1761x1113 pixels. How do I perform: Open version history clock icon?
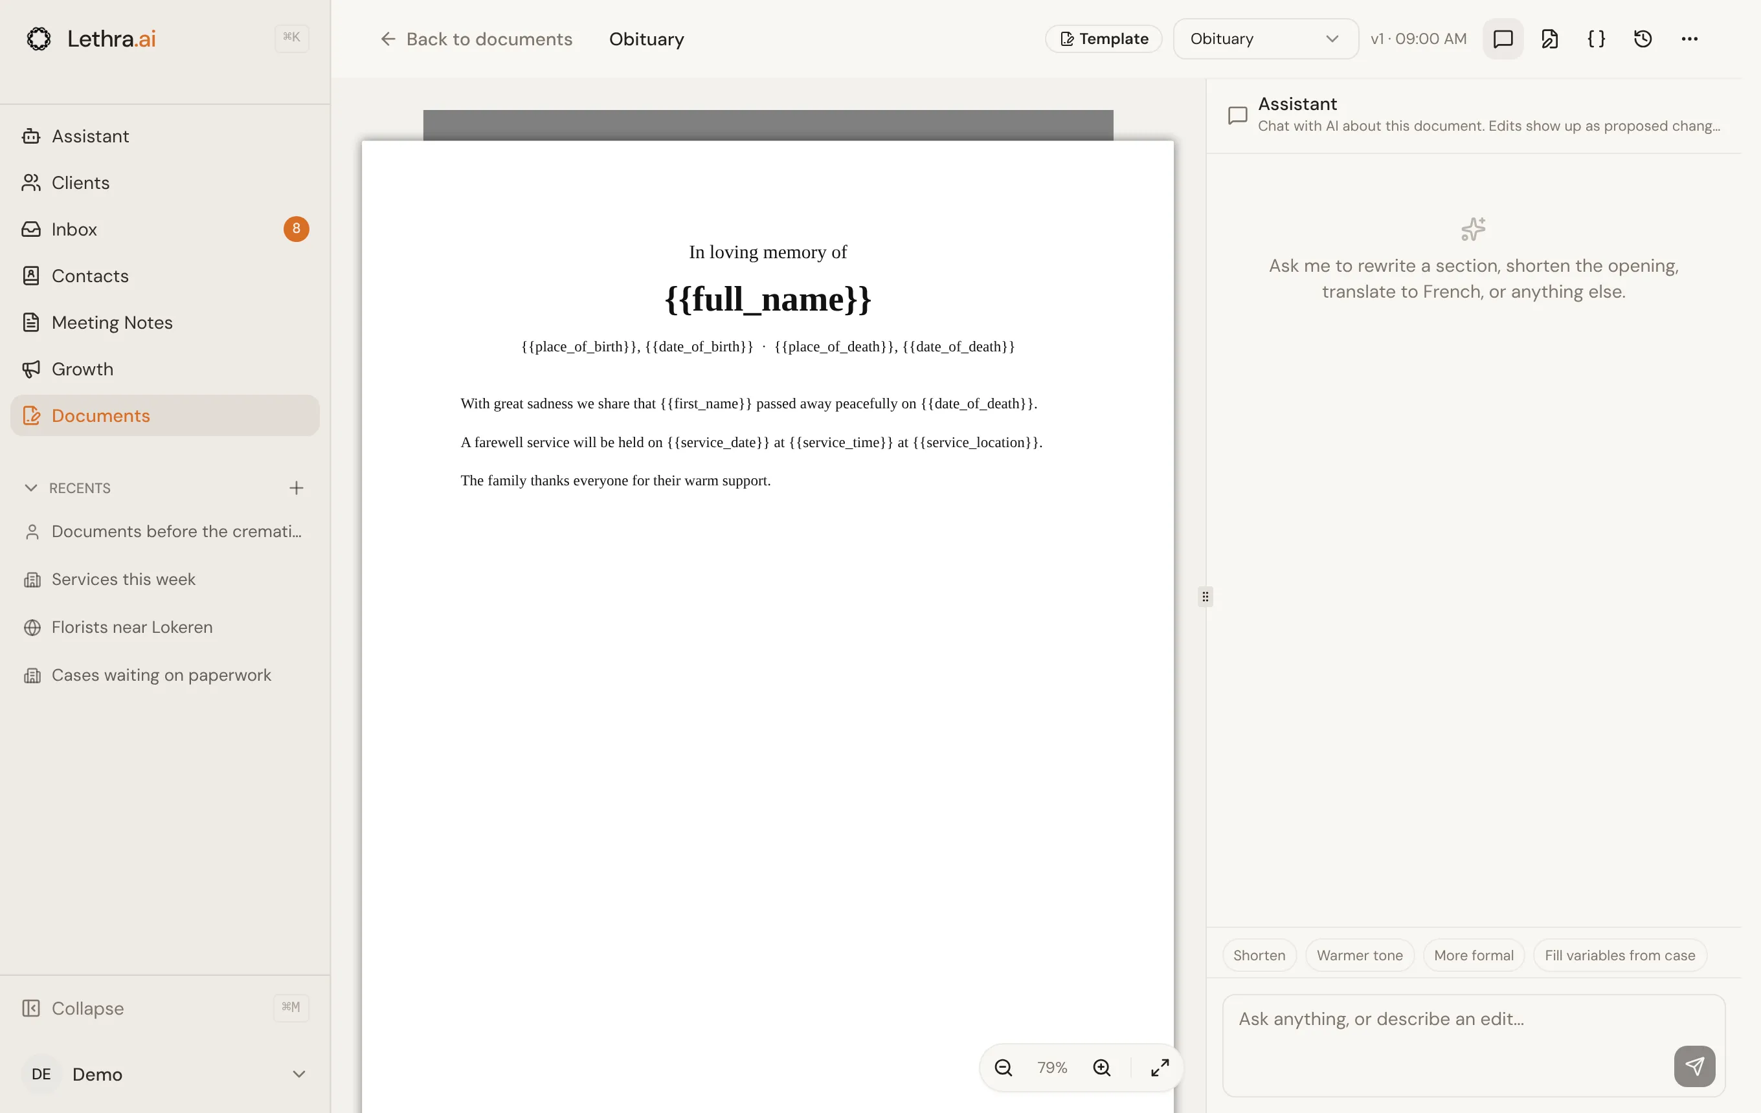(x=1643, y=39)
